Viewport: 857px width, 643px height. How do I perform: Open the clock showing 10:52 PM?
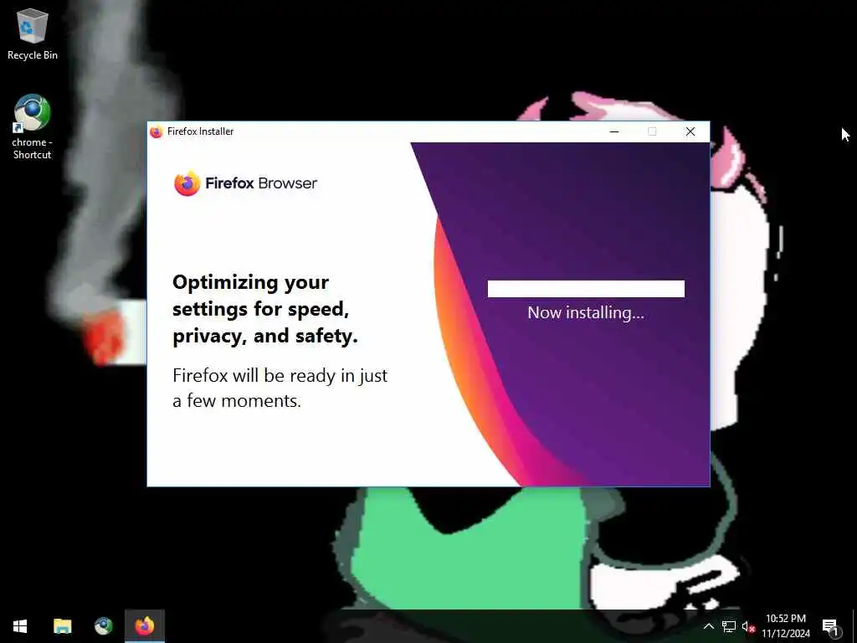coord(785,626)
